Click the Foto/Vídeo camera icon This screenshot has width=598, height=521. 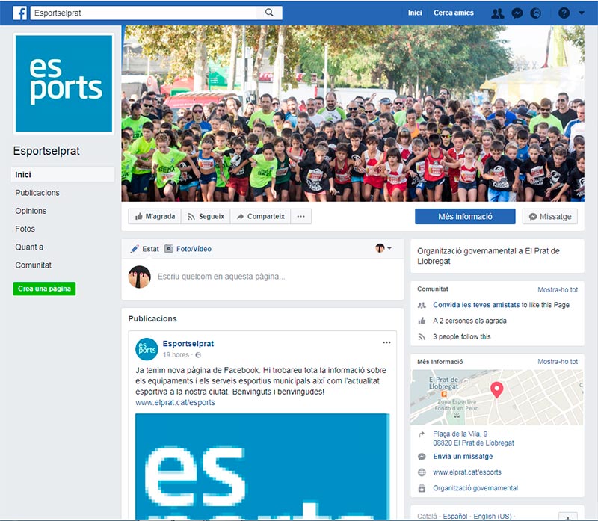click(x=169, y=249)
